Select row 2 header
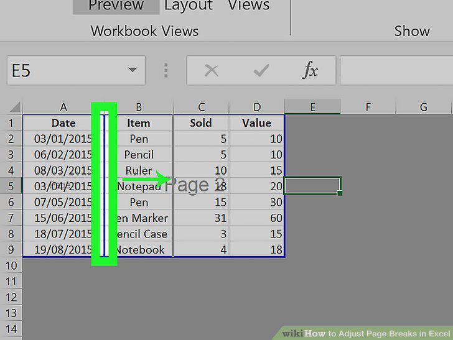This screenshot has height=340, width=453. 11,139
